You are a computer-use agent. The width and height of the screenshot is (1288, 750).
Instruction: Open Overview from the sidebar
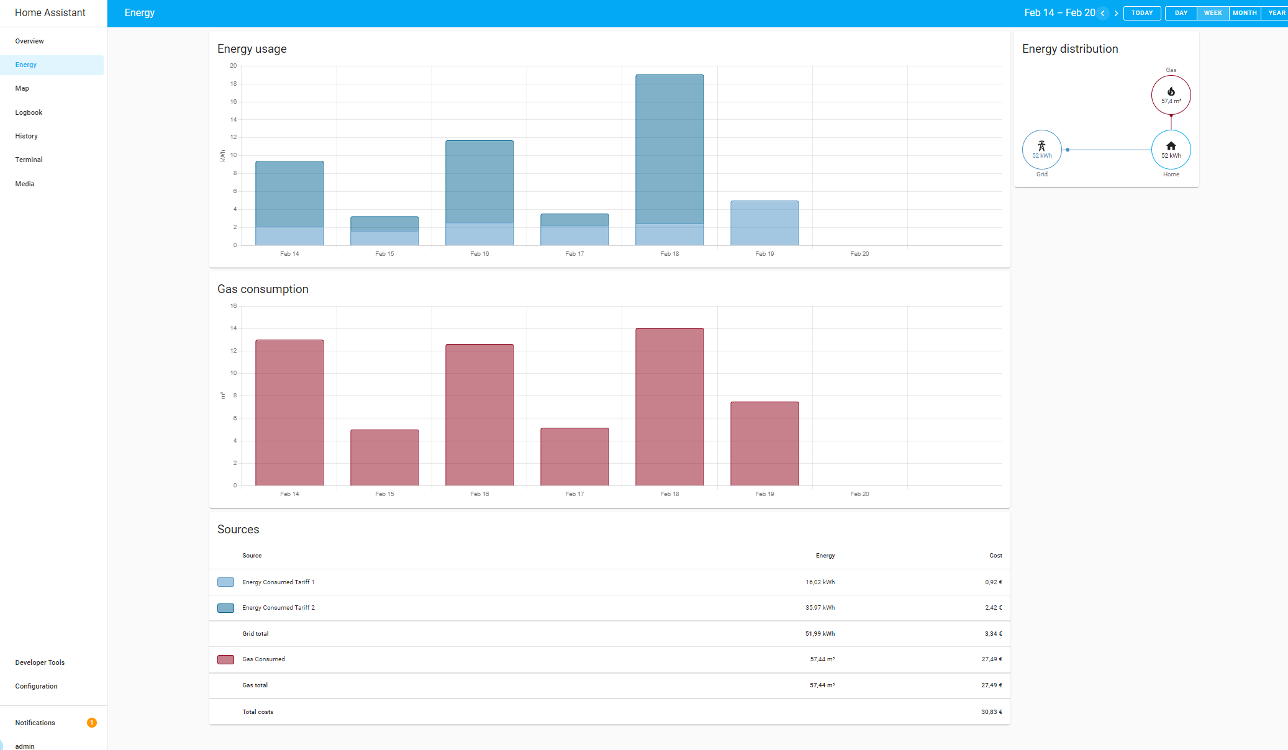(29, 41)
